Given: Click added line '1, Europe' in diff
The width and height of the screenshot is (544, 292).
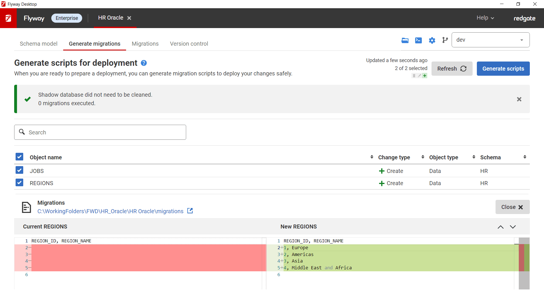Looking at the screenshot, I should (x=296, y=247).
